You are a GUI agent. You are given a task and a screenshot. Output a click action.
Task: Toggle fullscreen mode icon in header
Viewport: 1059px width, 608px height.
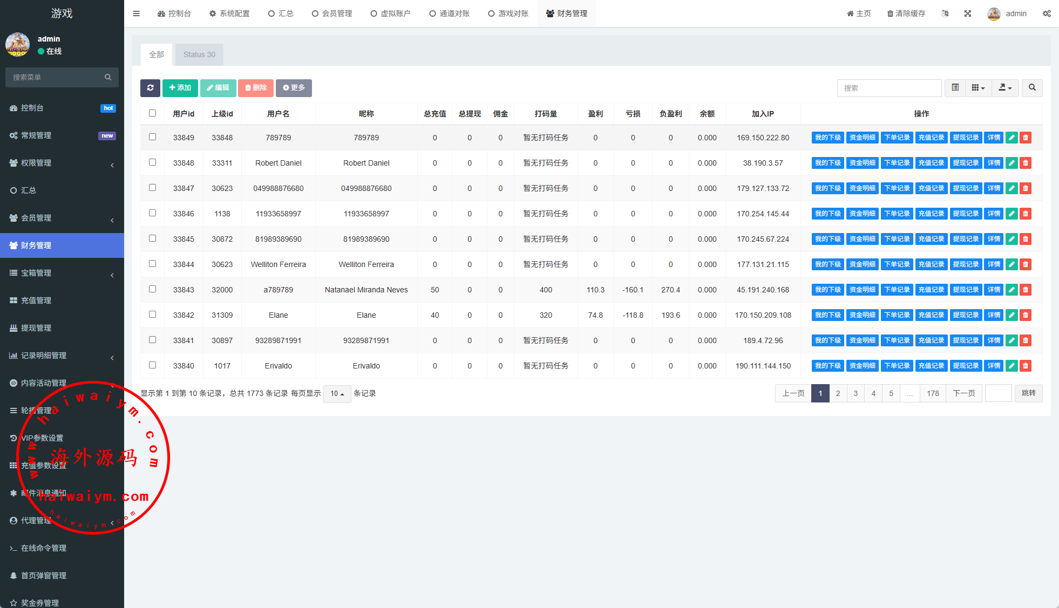(968, 13)
